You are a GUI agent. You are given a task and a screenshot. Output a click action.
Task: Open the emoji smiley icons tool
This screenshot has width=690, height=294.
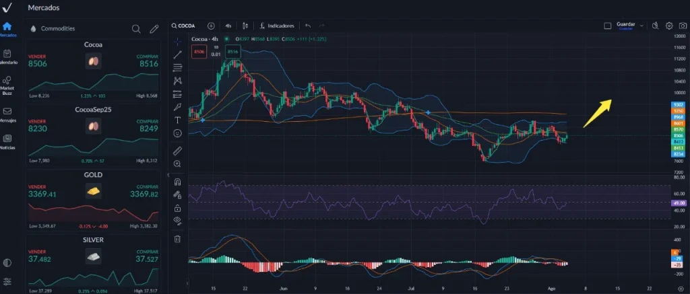point(177,133)
